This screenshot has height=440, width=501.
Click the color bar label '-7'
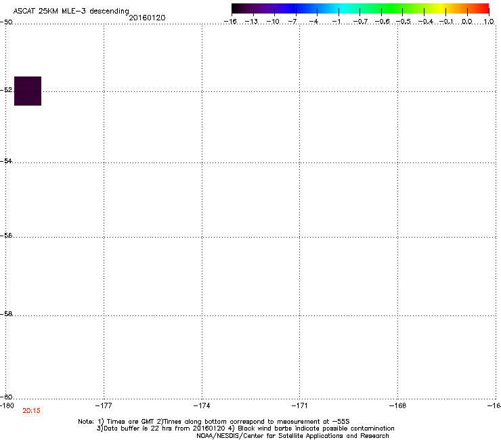tap(292, 22)
